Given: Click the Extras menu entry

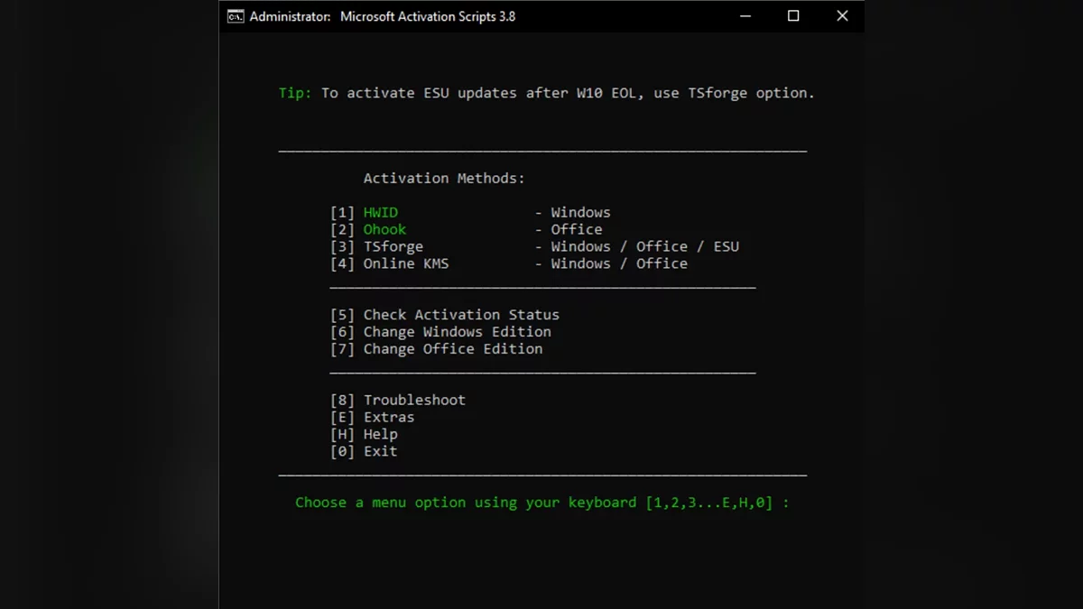Looking at the screenshot, I should [388, 418].
